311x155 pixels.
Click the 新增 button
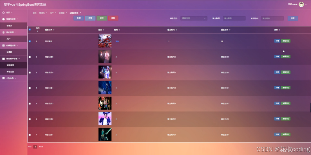point(79,18)
